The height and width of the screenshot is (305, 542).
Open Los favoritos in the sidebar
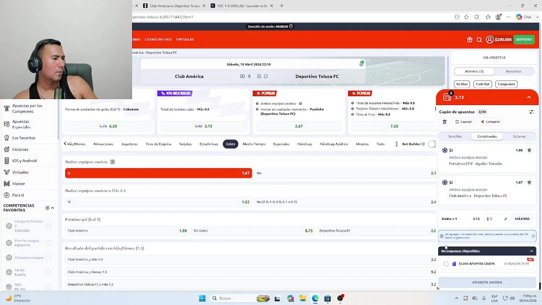[x=24, y=138]
